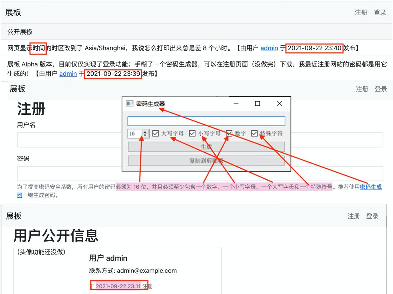This screenshot has width=393, height=294.
Task: Close the 密码生成器 window
Action: point(279,104)
